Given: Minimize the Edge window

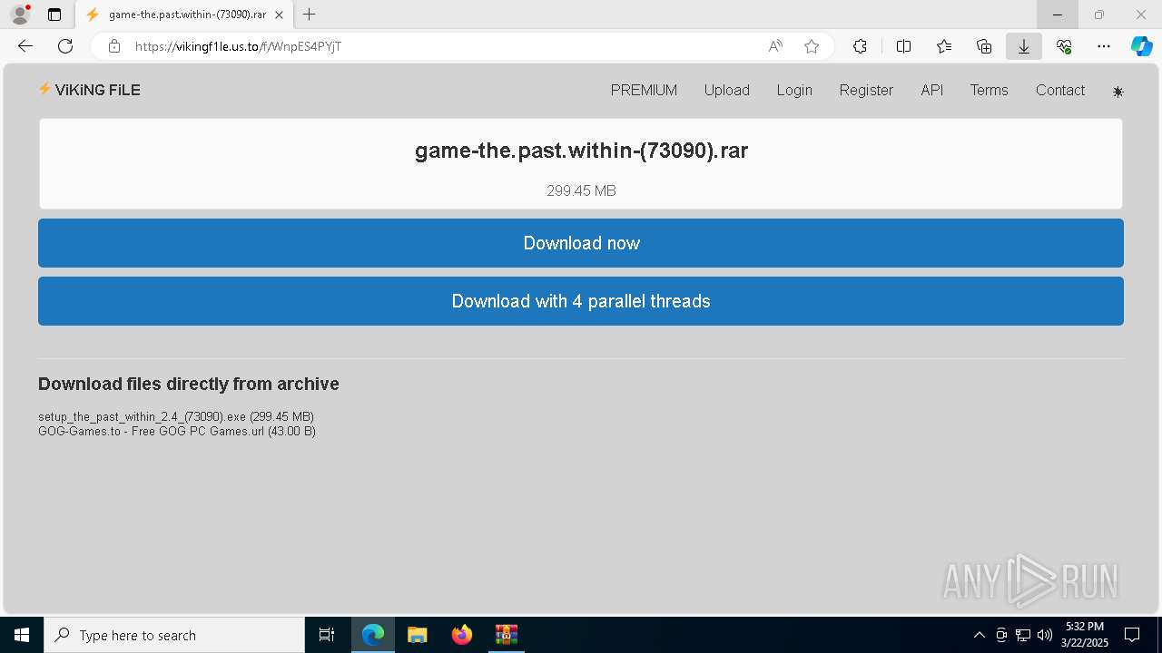Looking at the screenshot, I should [1058, 15].
